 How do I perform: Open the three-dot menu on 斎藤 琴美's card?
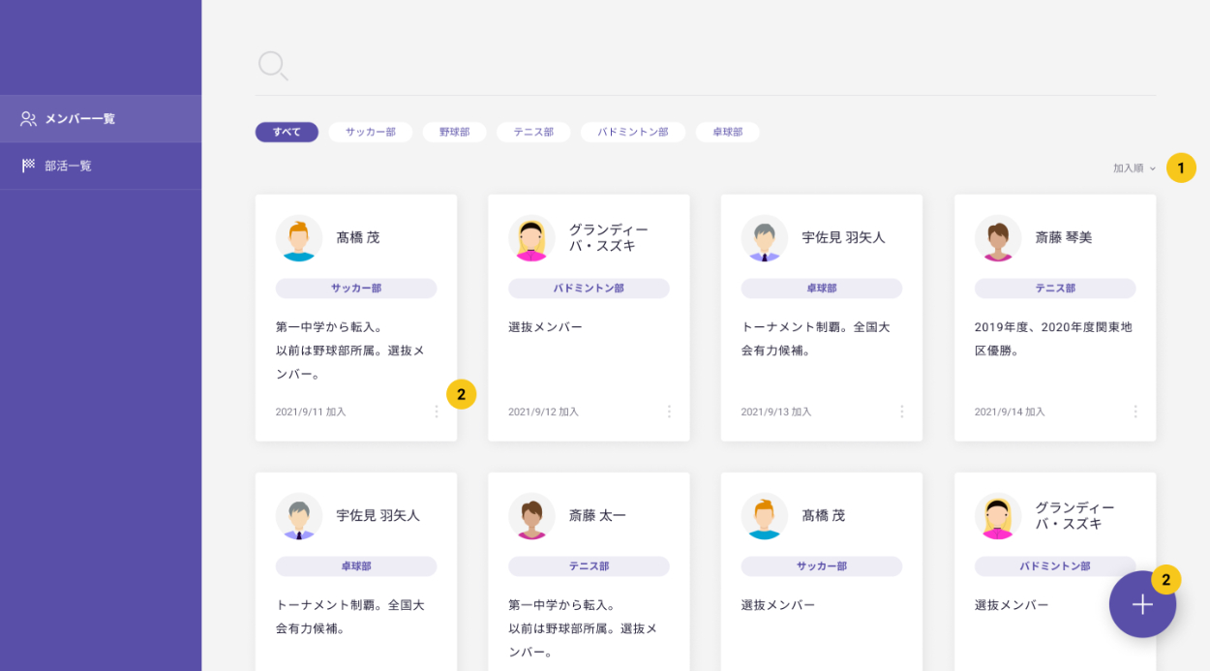point(1134,412)
